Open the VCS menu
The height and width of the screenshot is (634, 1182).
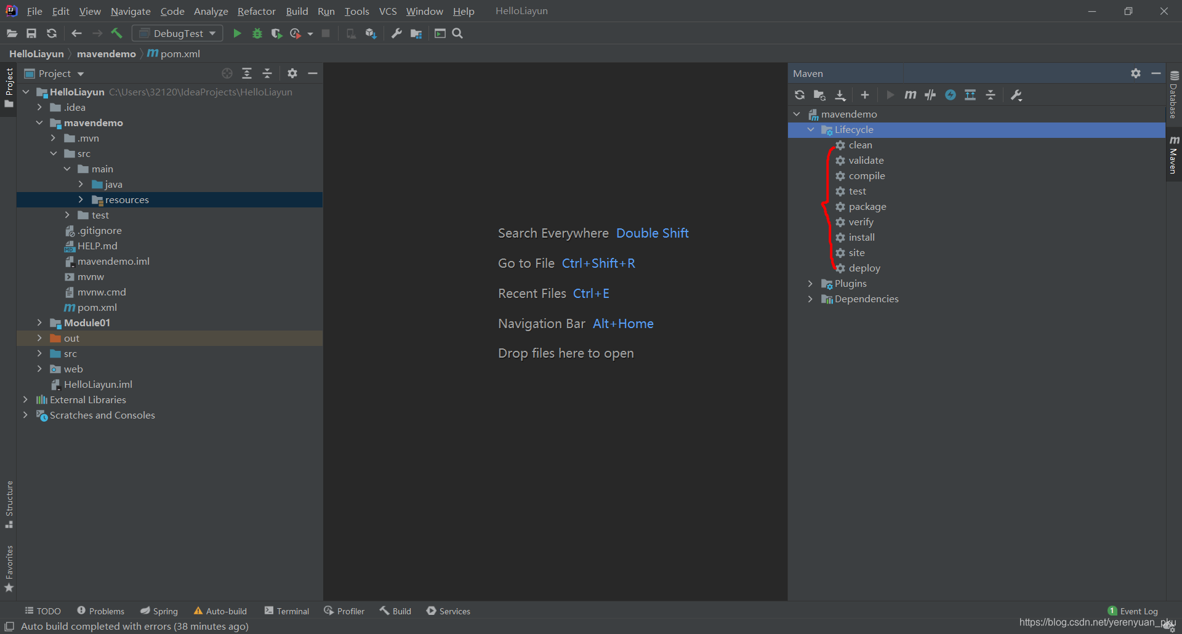(388, 11)
